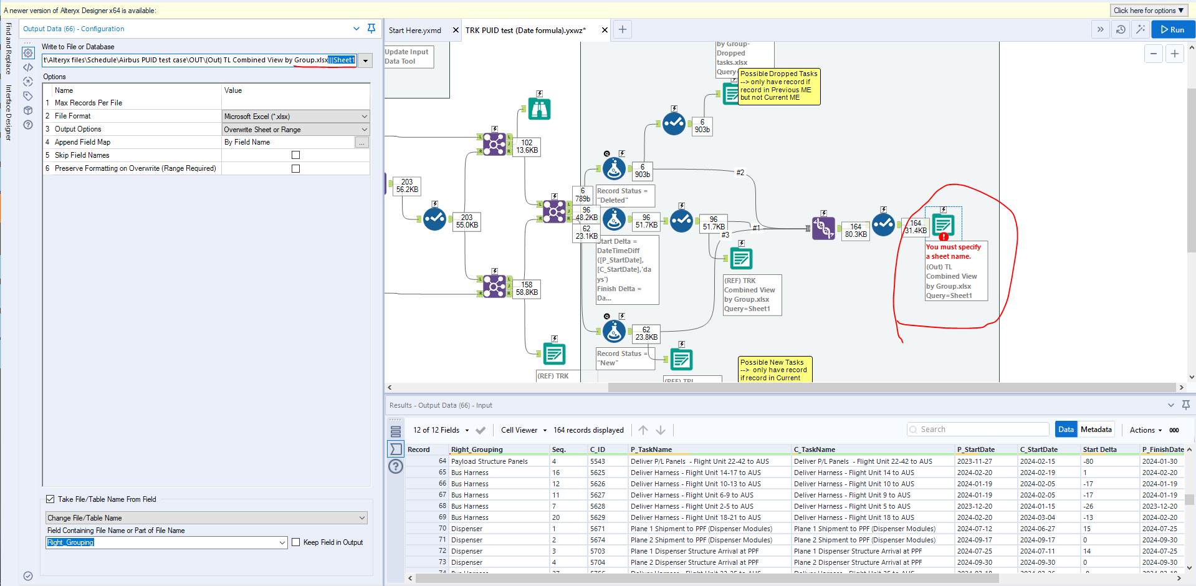The width and height of the screenshot is (1196, 586).
Task: Run the workflow
Action: coord(1172,29)
